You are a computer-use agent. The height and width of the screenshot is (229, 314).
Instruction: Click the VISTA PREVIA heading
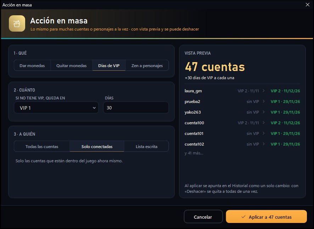point(198,53)
